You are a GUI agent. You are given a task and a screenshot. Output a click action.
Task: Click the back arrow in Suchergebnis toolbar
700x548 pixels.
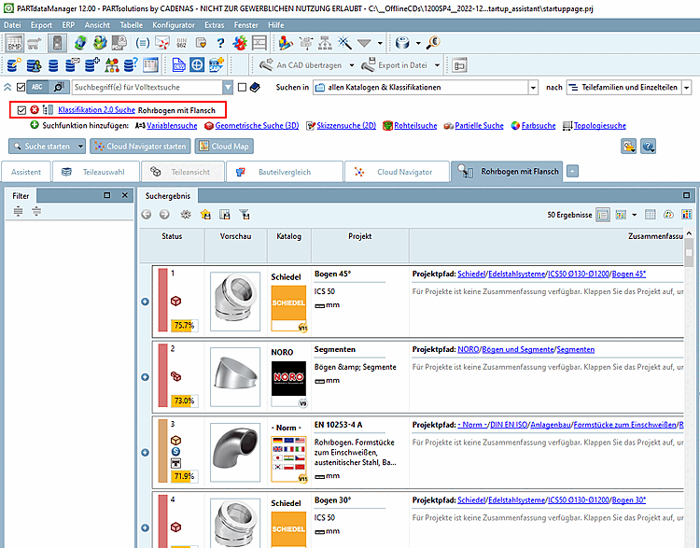[x=147, y=215]
